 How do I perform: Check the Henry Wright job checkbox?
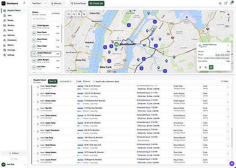(x=38, y=87)
